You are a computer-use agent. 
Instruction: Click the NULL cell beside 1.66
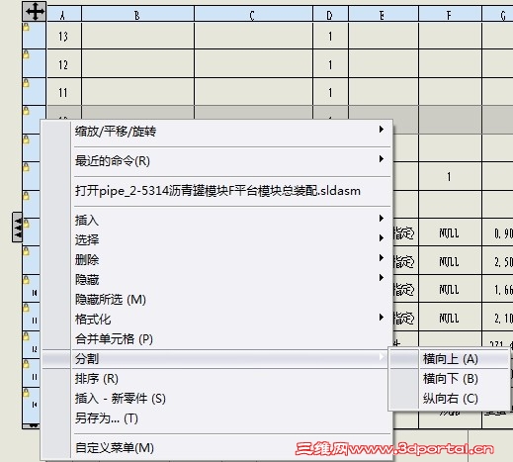tap(450, 289)
